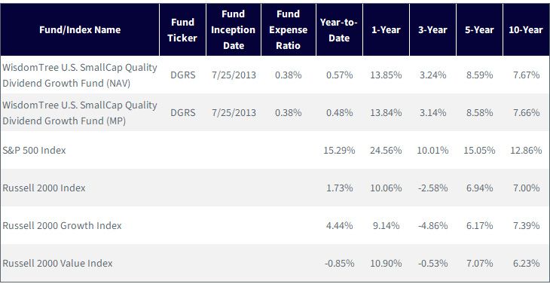Click the 3-Year column header
This screenshot has height=287, width=550.
coord(433,30)
